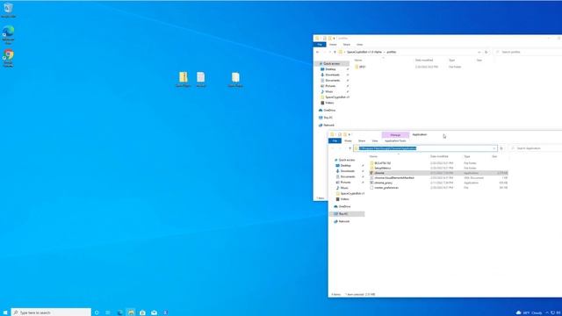The width and height of the screenshot is (562, 316).
Task: Select Quick access in profiles window
Action: 332,63
